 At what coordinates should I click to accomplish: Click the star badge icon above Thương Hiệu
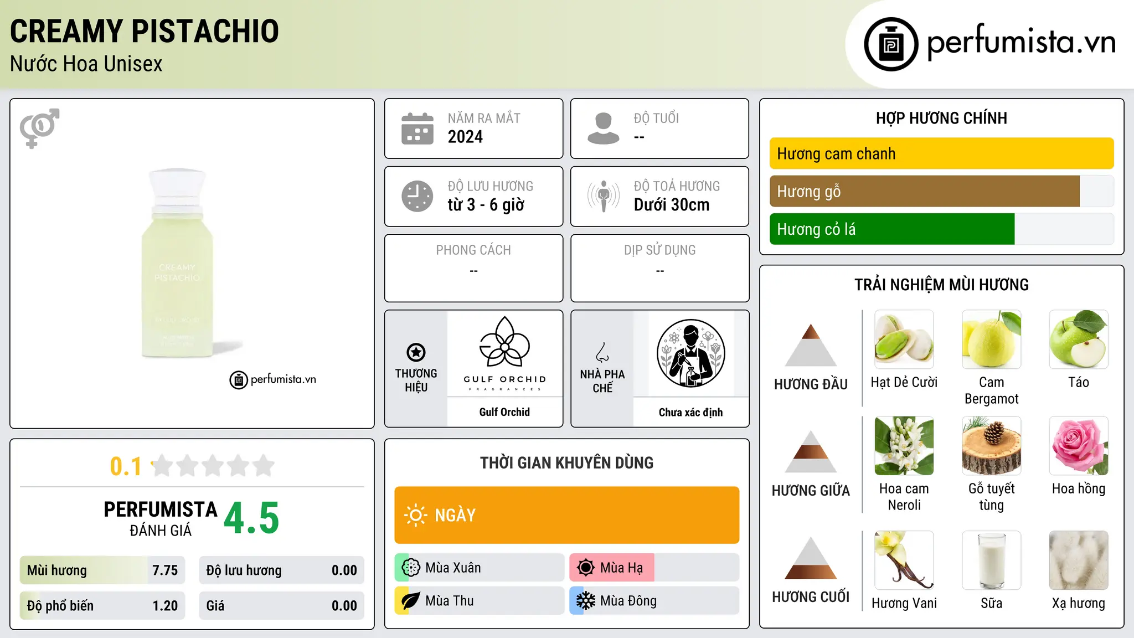click(416, 352)
